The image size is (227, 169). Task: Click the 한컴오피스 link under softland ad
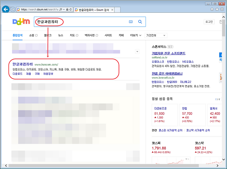173,62
